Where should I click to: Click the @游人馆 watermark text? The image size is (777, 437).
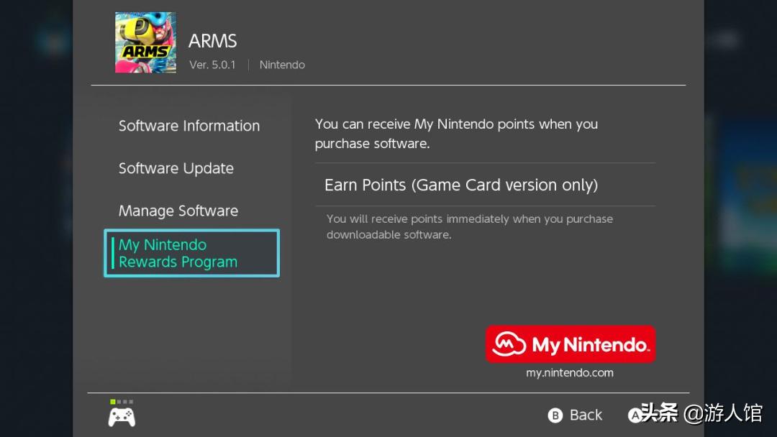[722, 413]
